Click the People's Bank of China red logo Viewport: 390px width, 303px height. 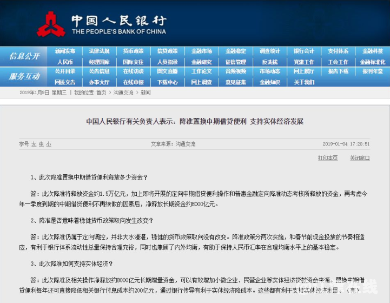click(51, 24)
